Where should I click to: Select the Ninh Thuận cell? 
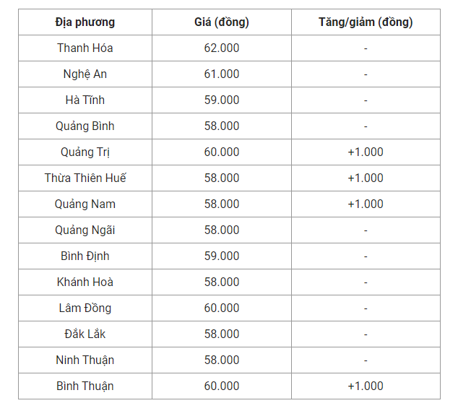coord(85,360)
